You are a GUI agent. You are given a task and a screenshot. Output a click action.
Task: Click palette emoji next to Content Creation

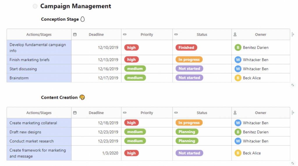(82, 97)
